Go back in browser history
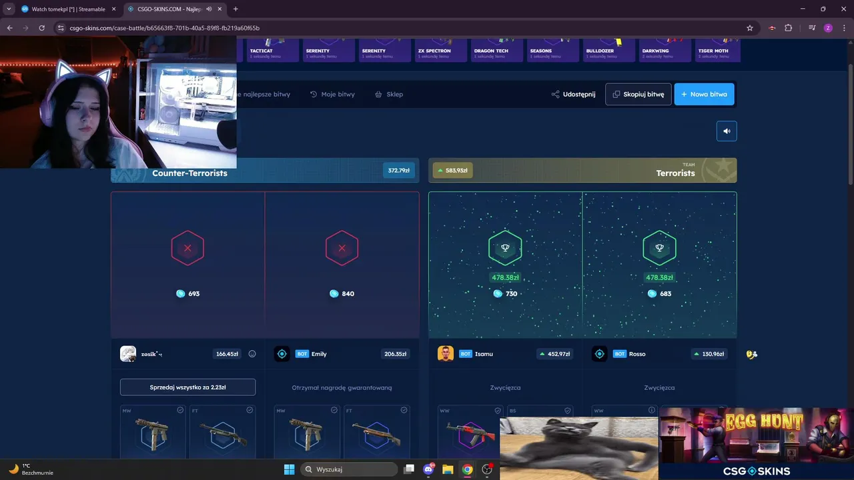Viewport: 854px width, 480px height. pyautogui.click(x=9, y=28)
